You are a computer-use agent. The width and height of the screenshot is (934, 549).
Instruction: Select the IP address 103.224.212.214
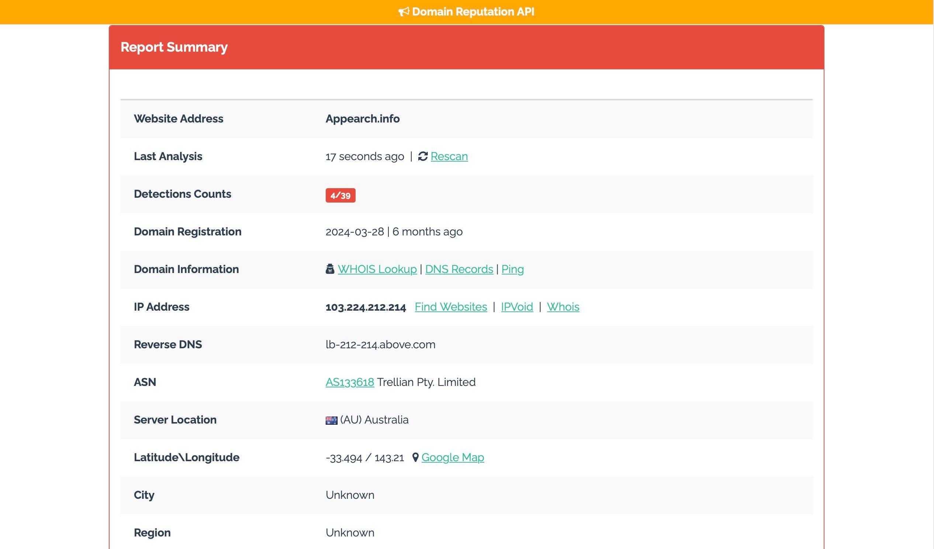coord(366,307)
